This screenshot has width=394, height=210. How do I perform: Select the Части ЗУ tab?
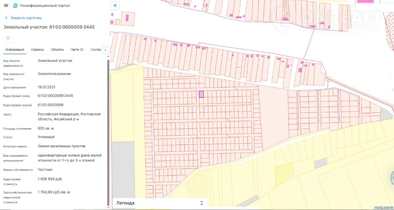coord(77,49)
